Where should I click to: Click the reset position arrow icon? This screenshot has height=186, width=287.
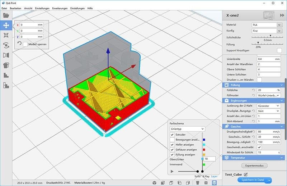tap(19, 44)
